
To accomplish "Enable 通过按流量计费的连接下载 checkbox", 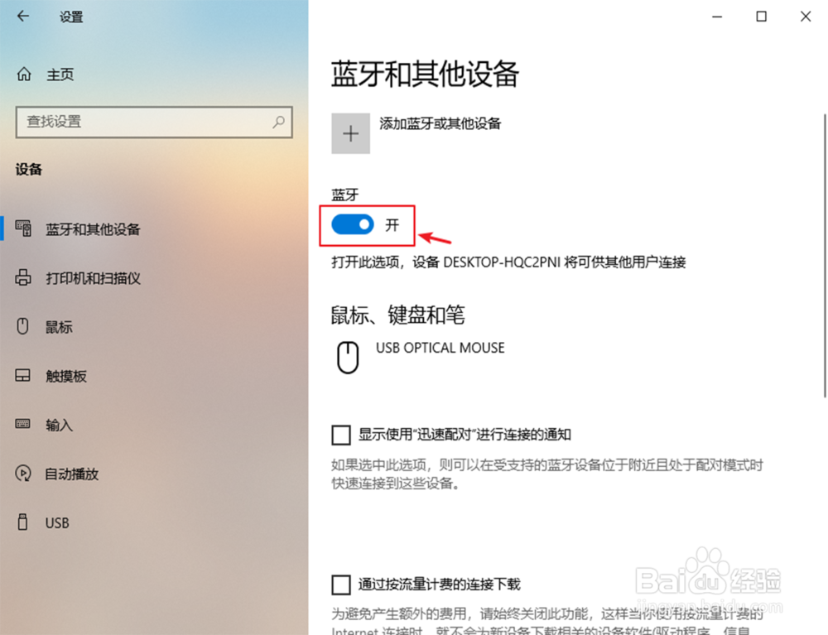I will [341, 584].
